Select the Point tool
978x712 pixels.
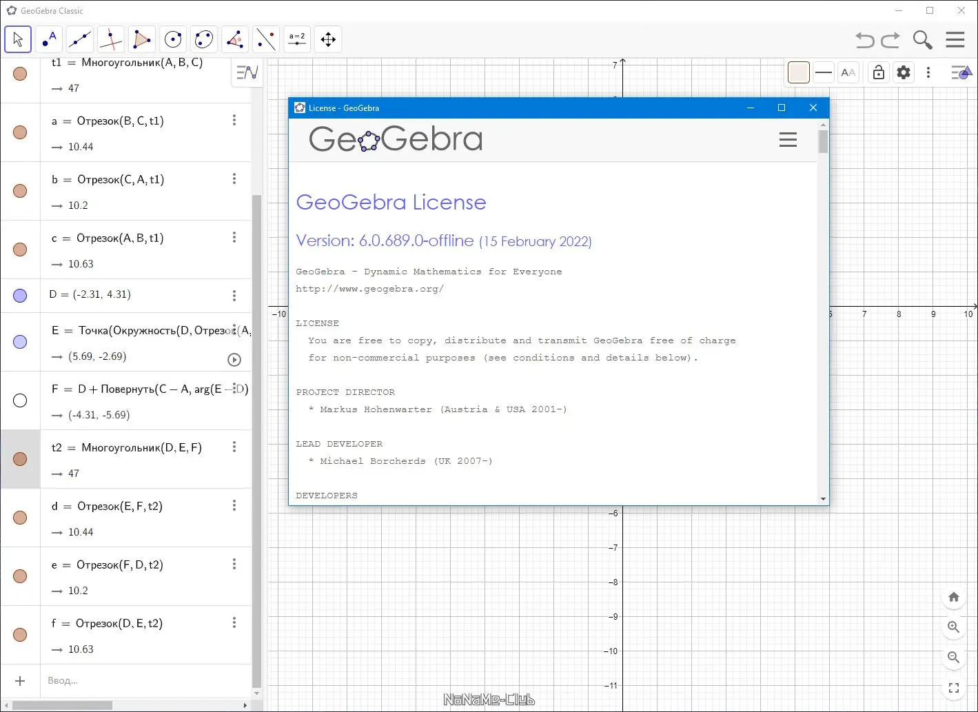pyautogui.click(x=49, y=39)
